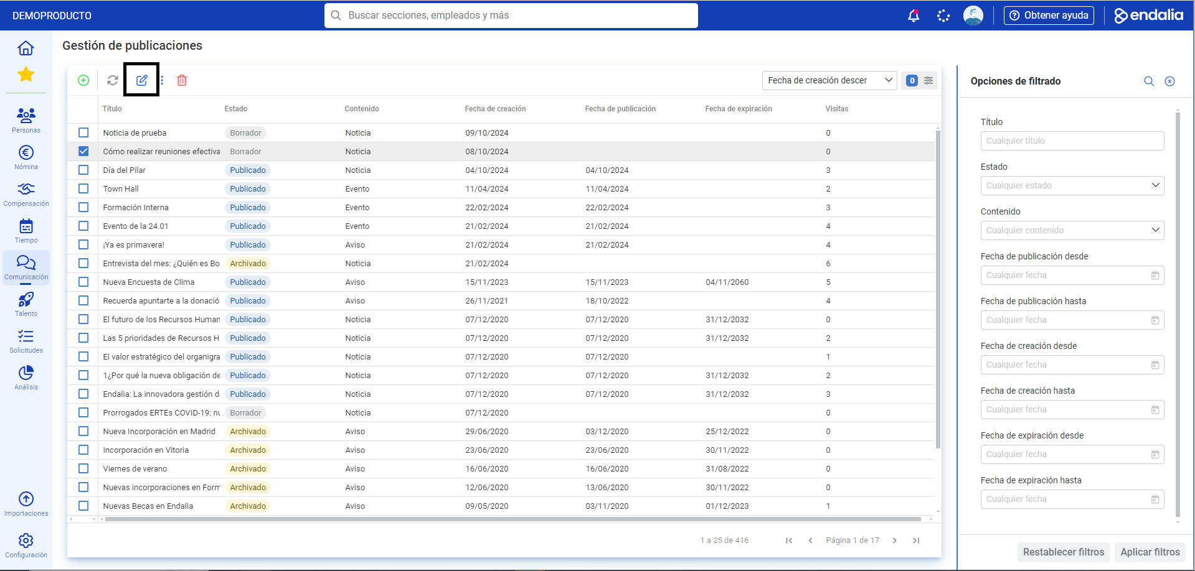
Task: Open more actions three-dot menu
Action: tap(162, 80)
